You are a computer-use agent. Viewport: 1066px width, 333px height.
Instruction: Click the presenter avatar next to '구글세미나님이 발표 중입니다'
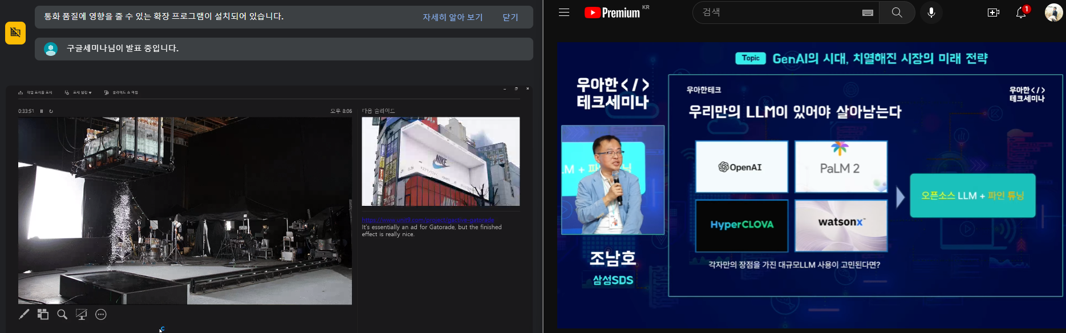[51, 49]
